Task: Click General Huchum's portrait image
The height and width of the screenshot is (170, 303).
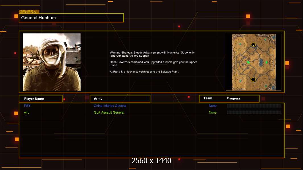Action: pos(52,62)
